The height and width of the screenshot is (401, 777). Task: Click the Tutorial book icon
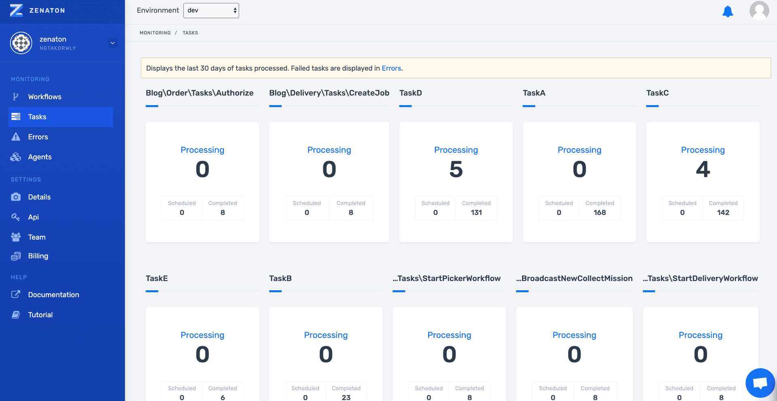(x=16, y=314)
